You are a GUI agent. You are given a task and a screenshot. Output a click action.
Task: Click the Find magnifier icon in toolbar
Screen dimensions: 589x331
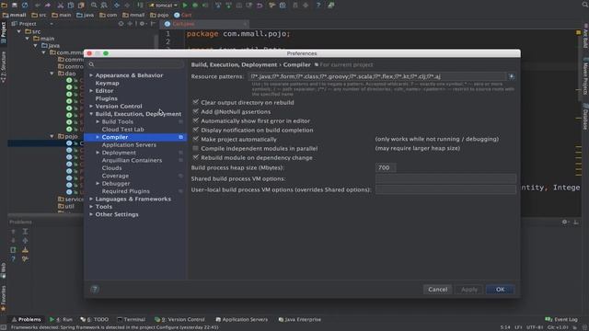pos(94,6)
